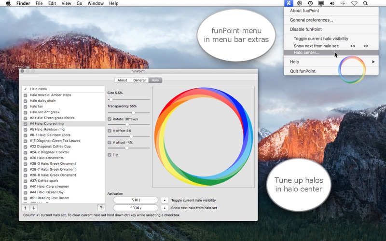Click the Wi-Fi menu bar icon
Screen dimensions: 386x241
pos(354,3)
